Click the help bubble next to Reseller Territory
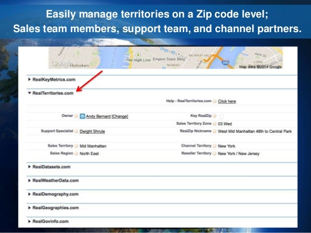Image resolution: width=311 pixels, height=233 pixels. pyautogui.click(x=214, y=154)
